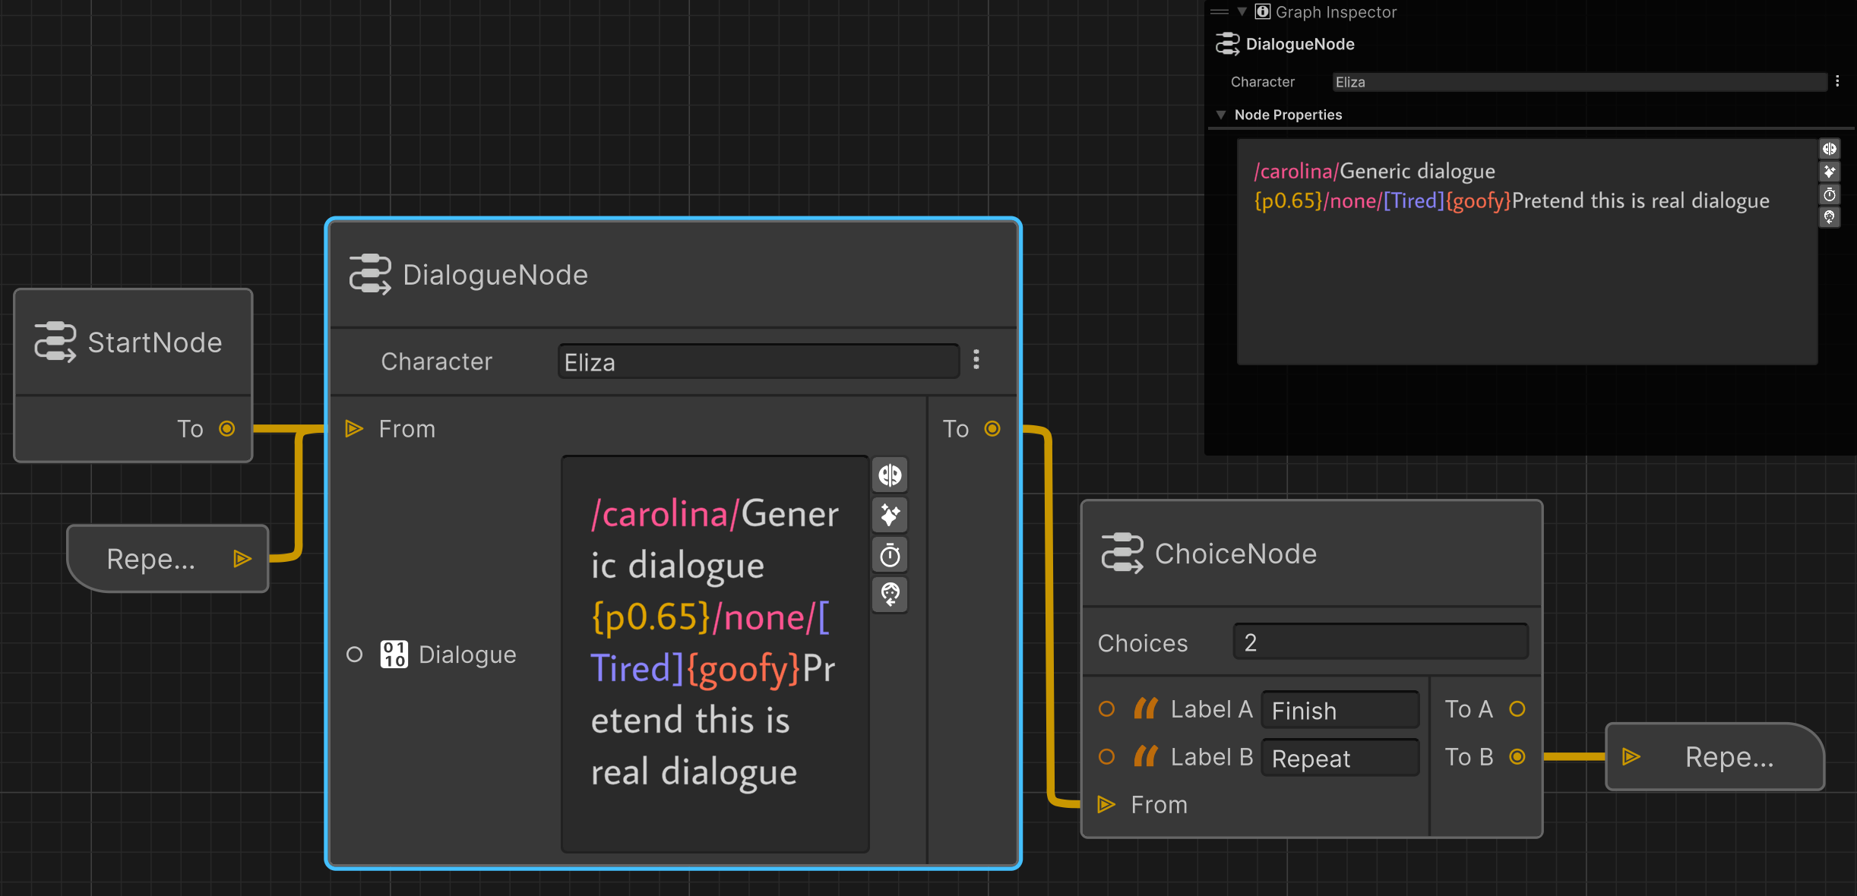This screenshot has width=1857, height=896.
Task: Select the ChoiceNode To B output port
Action: coord(1517,756)
